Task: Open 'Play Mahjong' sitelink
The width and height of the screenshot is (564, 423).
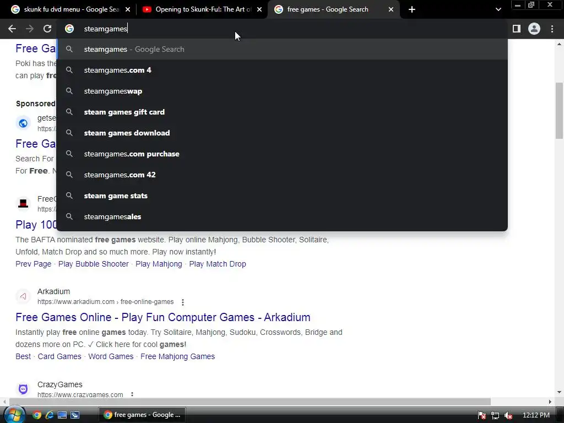Action: 159,264
